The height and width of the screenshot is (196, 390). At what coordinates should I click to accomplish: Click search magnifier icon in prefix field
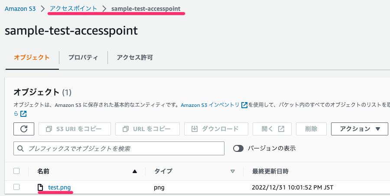[x=21, y=148]
